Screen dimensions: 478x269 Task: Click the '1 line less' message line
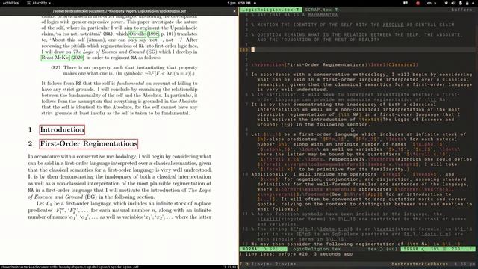[296, 254]
